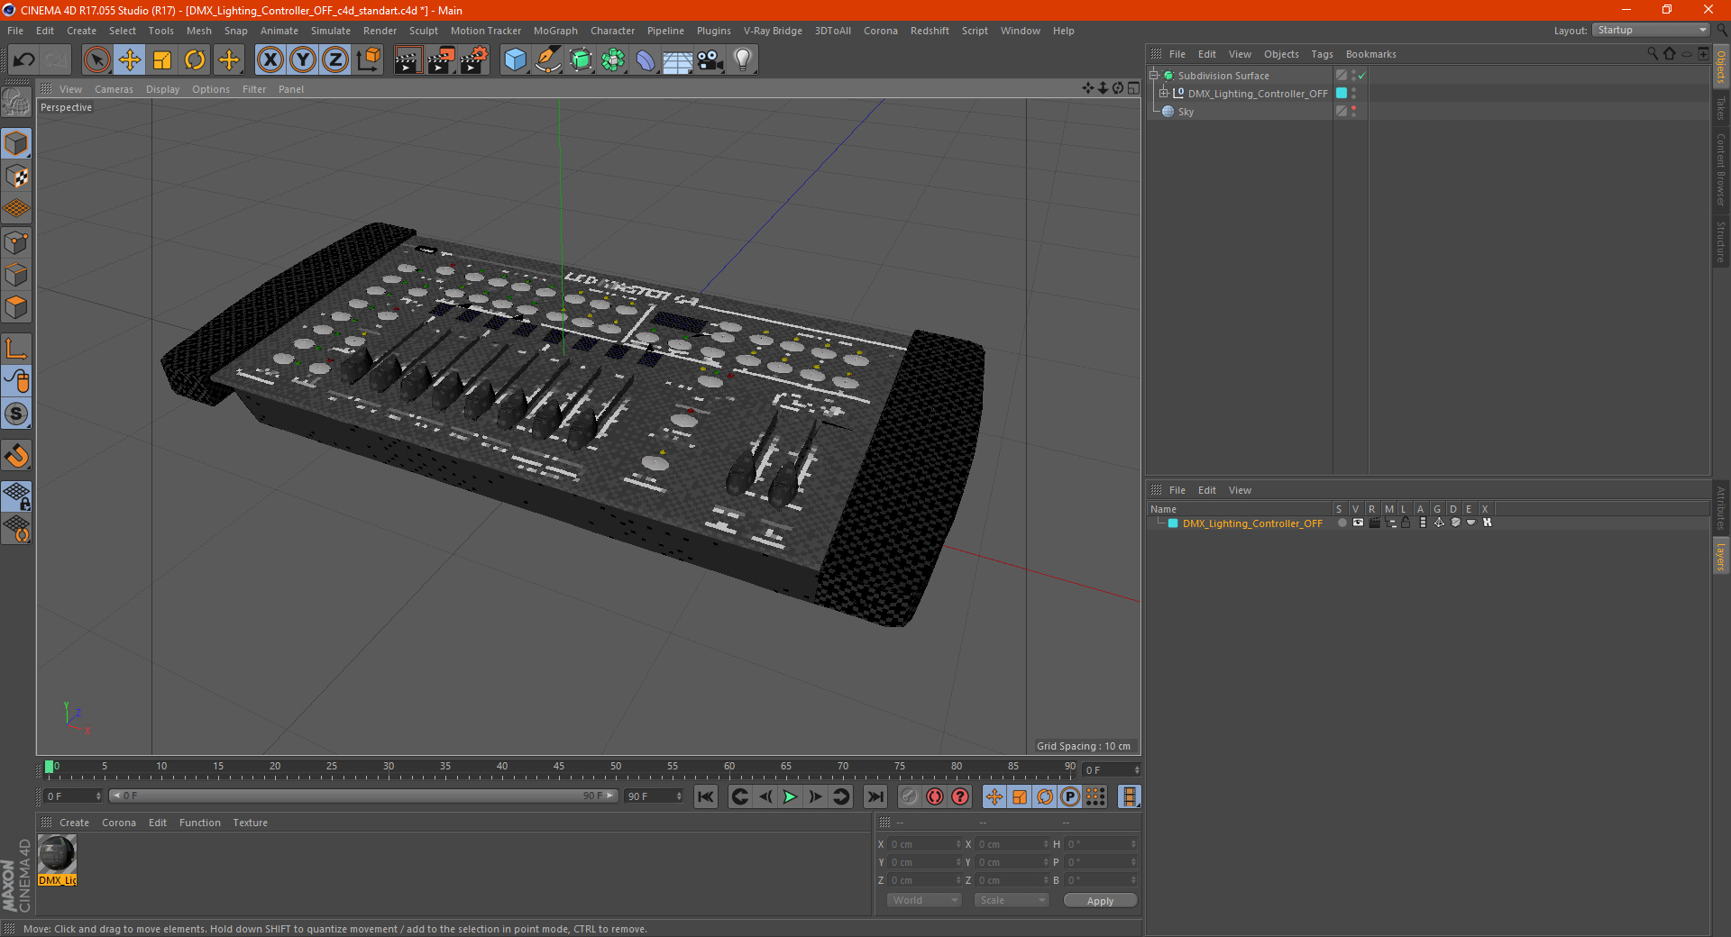Toggle X axis lock

tap(270, 60)
